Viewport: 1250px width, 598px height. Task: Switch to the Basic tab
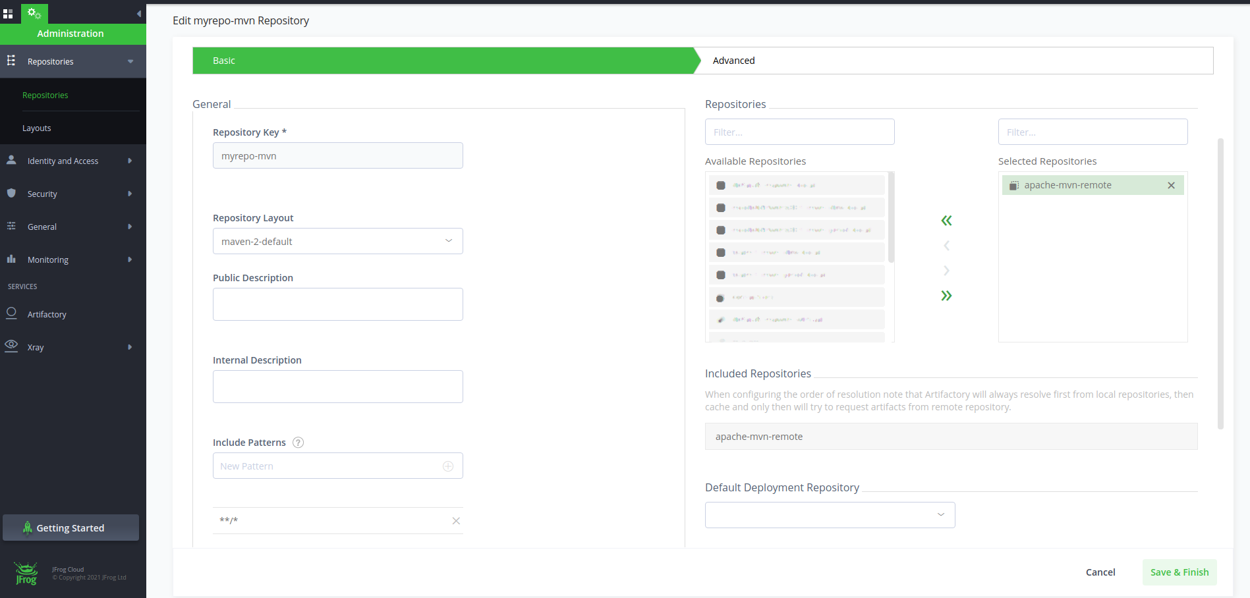click(x=443, y=61)
